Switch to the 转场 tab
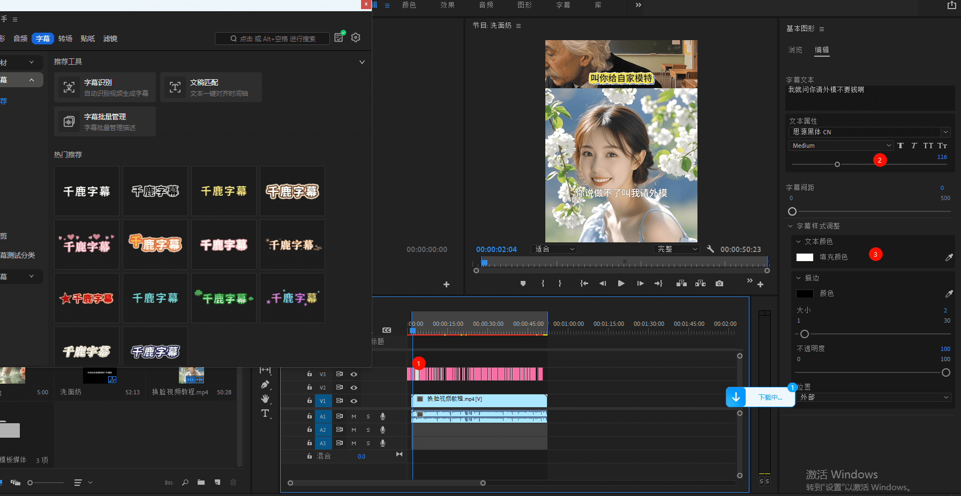Screen dimensions: 961x496 (x=65, y=39)
